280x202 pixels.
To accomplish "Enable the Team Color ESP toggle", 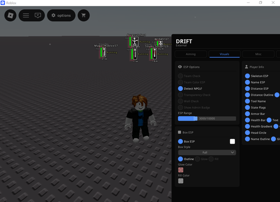I will click(x=180, y=82).
